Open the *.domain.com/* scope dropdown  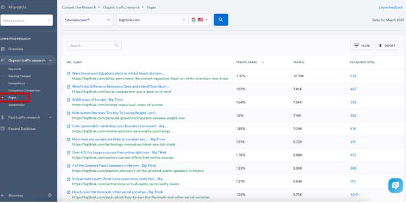[88, 20]
